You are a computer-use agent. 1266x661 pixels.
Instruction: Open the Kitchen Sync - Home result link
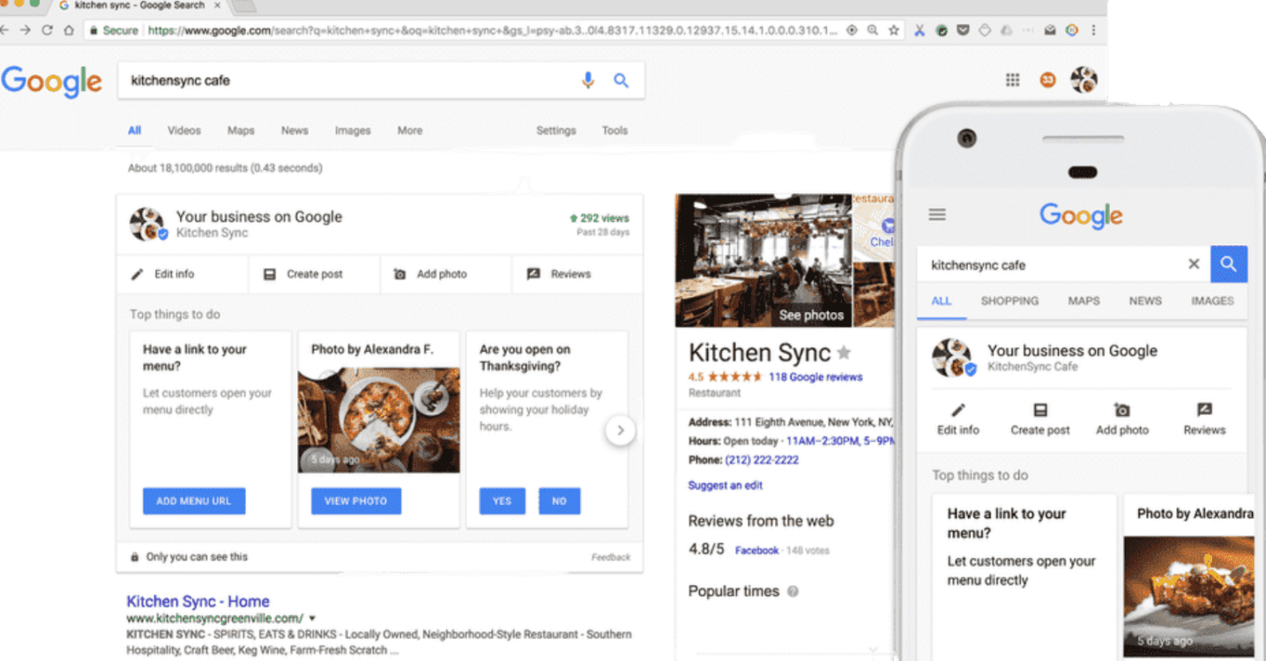(x=197, y=601)
